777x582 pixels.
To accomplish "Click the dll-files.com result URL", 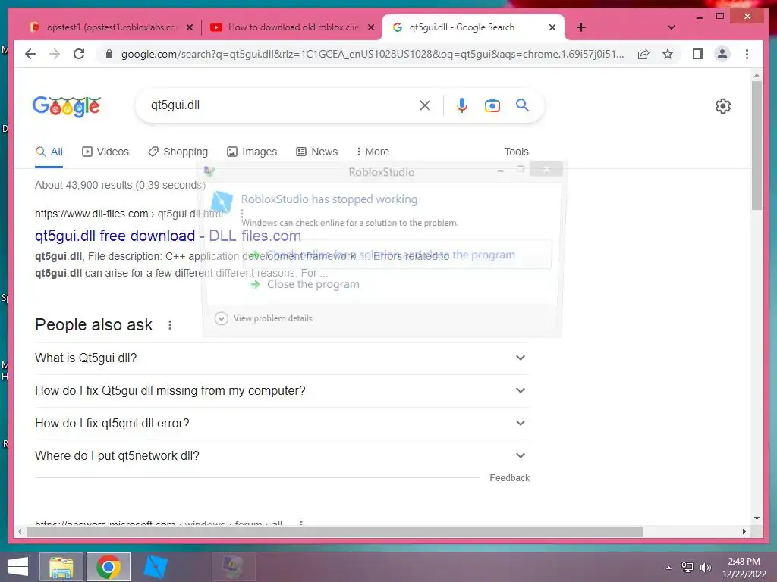I will (129, 214).
